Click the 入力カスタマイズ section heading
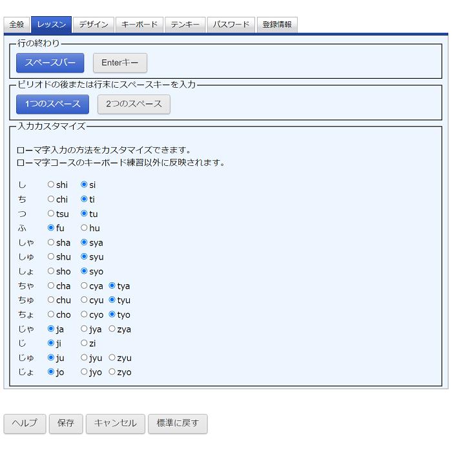Image resolution: width=452 pixels, height=452 pixels. [x=52, y=127]
